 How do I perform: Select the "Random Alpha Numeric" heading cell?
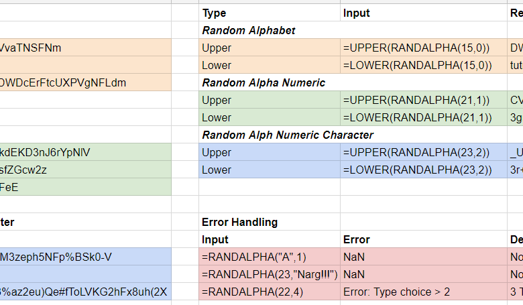tap(268, 82)
